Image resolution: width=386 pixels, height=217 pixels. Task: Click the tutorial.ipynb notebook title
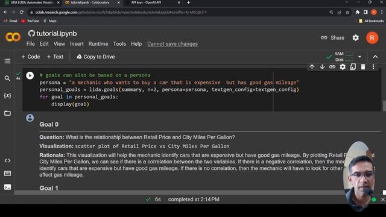point(57,34)
